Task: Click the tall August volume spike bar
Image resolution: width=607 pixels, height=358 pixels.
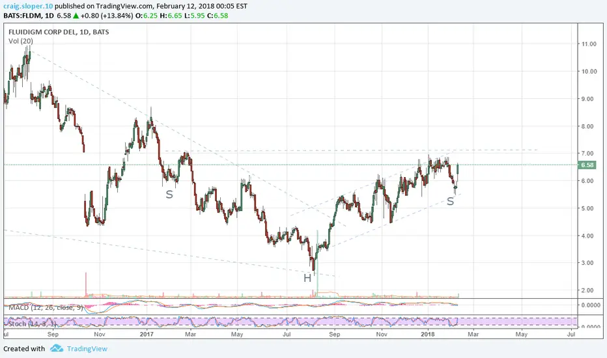Action: (x=317, y=264)
